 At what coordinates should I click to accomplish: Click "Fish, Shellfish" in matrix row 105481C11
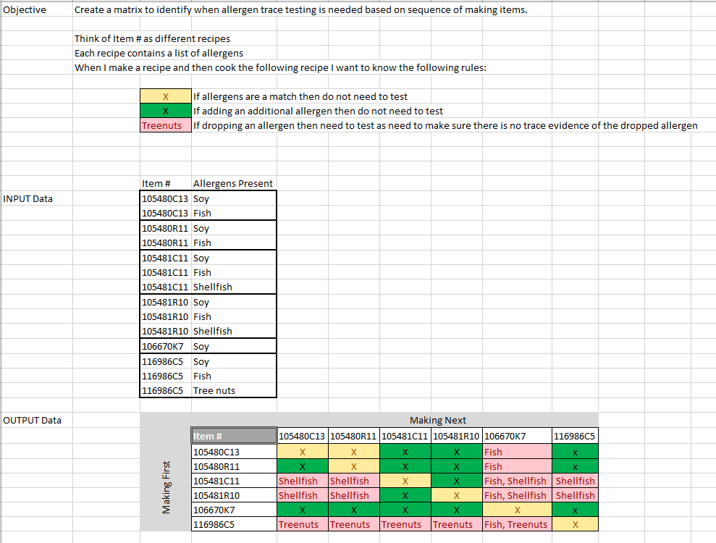point(517,481)
